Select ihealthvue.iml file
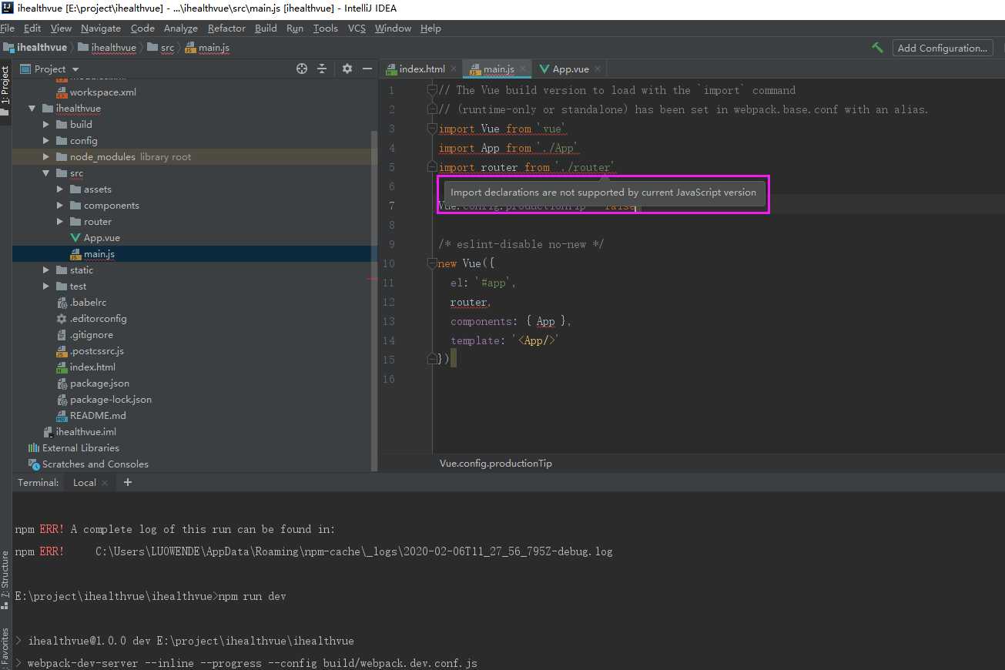This screenshot has width=1005, height=670. (85, 432)
